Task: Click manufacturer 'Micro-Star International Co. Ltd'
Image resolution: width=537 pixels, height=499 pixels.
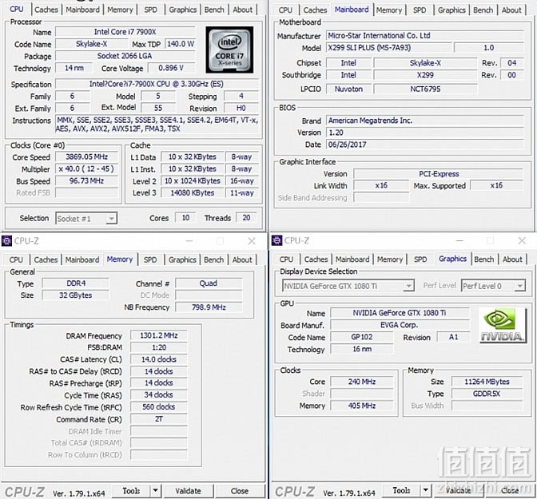Action: point(424,36)
